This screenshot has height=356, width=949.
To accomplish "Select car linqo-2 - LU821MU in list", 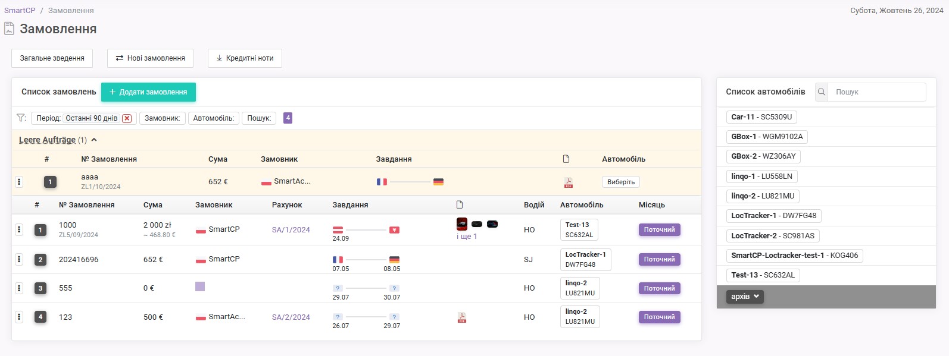I will [x=763, y=196].
